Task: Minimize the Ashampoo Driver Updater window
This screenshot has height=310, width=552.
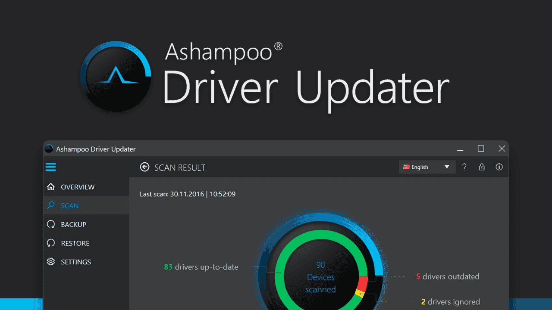Action: 460,149
